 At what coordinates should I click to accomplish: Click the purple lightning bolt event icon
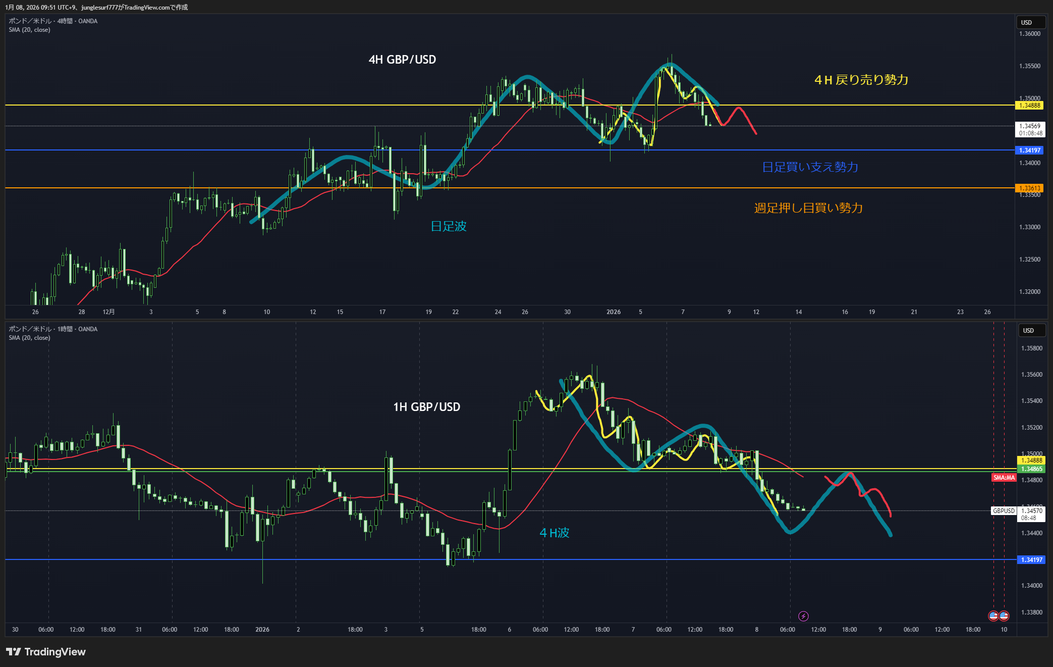tap(803, 616)
